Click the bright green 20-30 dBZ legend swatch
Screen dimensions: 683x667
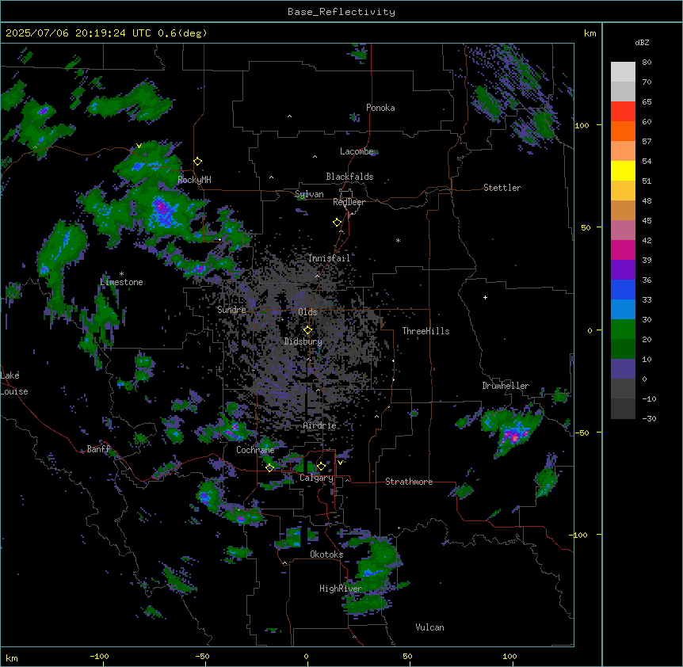click(x=623, y=330)
